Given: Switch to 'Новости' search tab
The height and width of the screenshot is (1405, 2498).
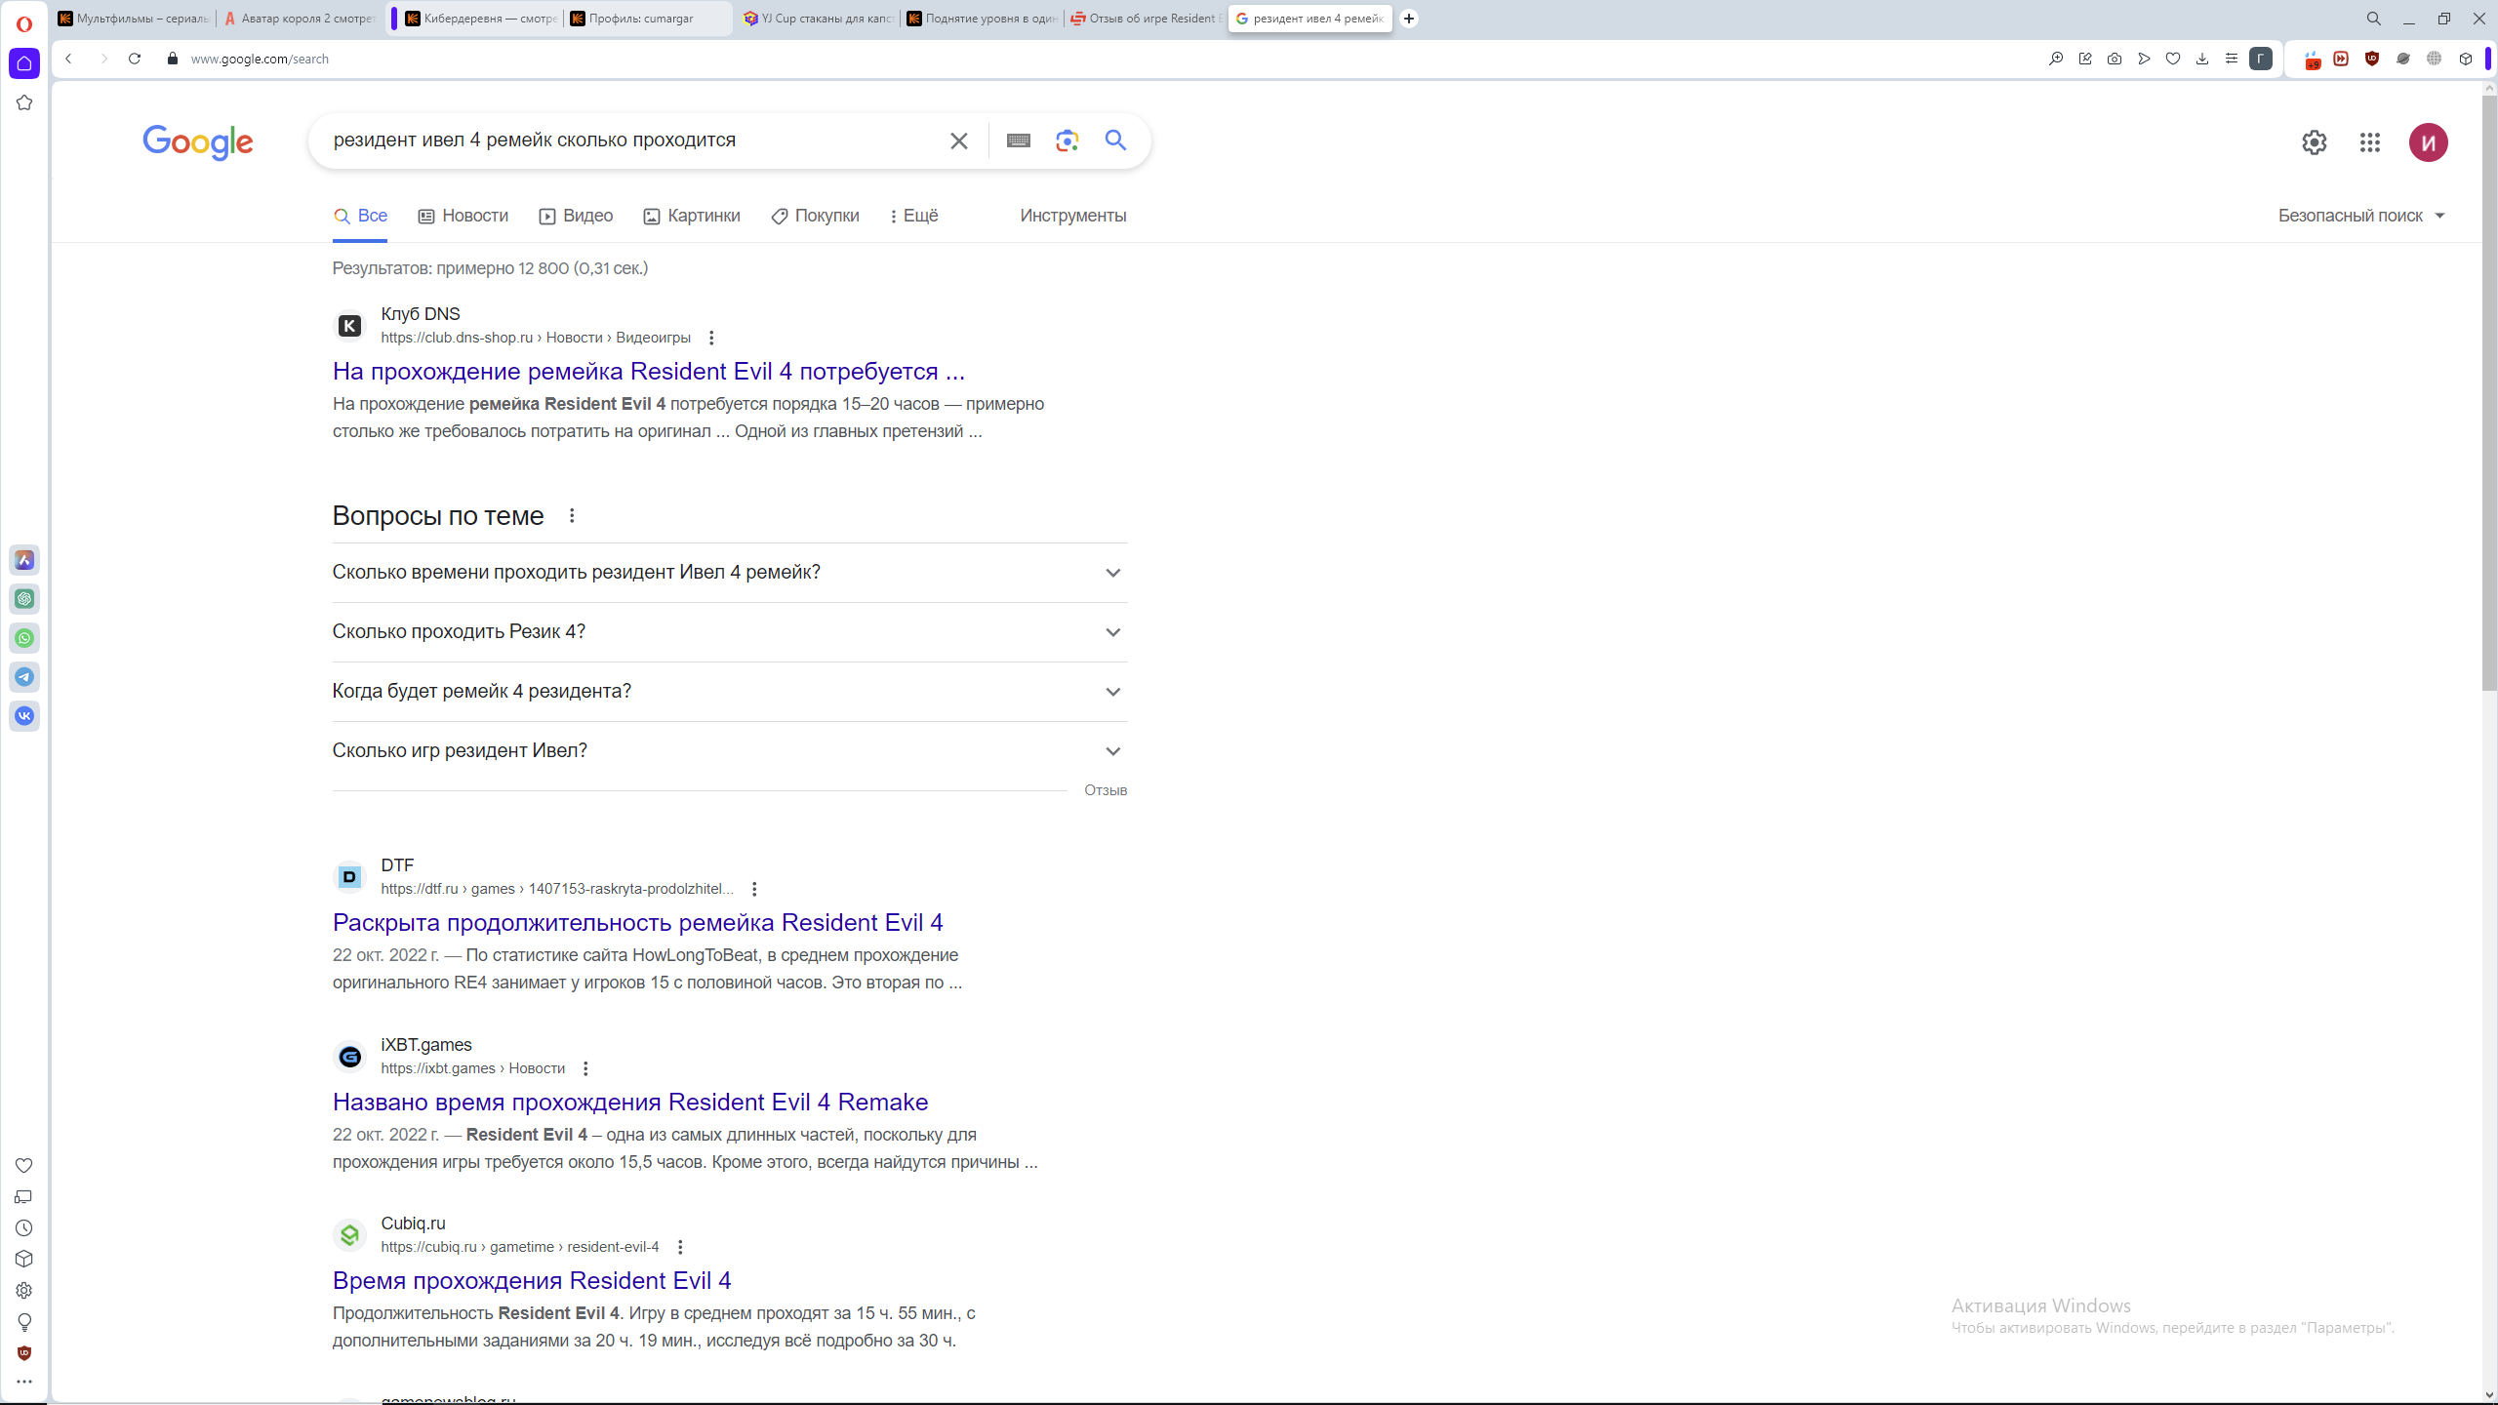Looking at the screenshot, I should pyautogui.click(x=463, y=216).
